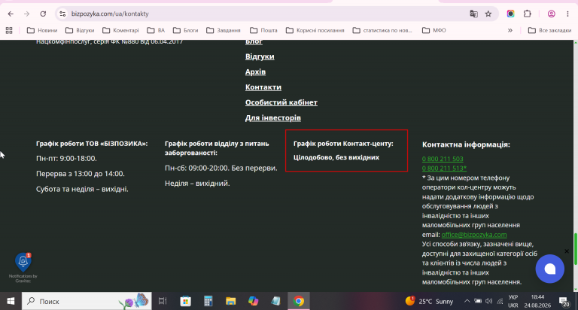This screenshot has width=578, height=310.
Task: Open Google Translate icon in address bar
Action: (473, 14)
